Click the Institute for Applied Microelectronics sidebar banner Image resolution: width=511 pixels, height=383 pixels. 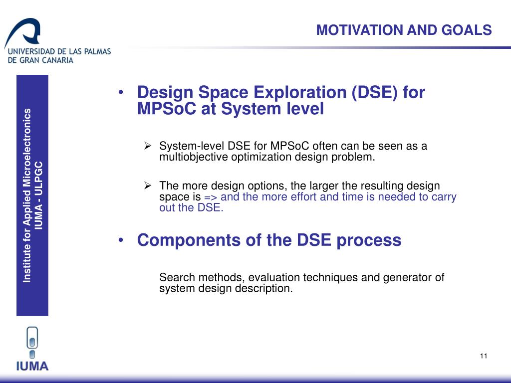click(x=32, y=195)
